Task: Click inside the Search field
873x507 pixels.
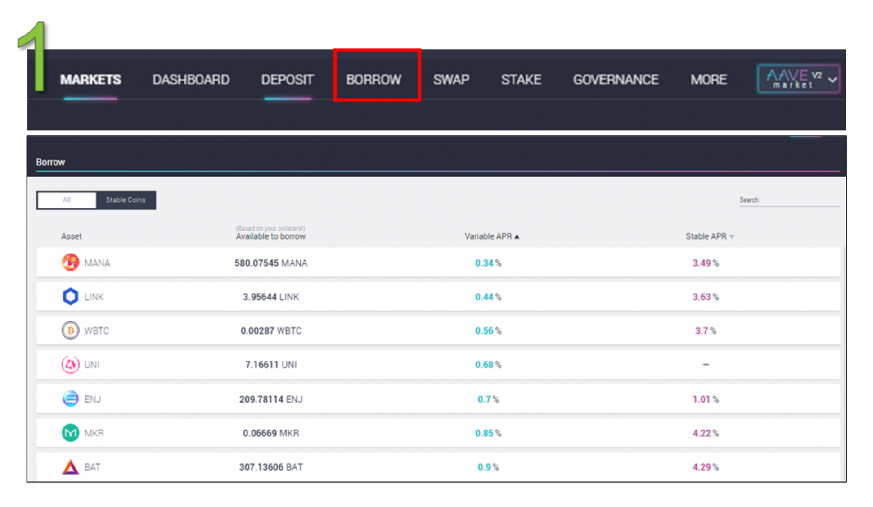Action: click(790, 200)
